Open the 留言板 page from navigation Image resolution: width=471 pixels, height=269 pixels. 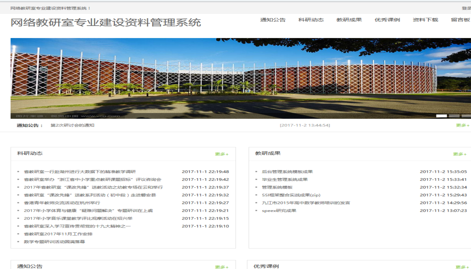click(x=460, y=20)
